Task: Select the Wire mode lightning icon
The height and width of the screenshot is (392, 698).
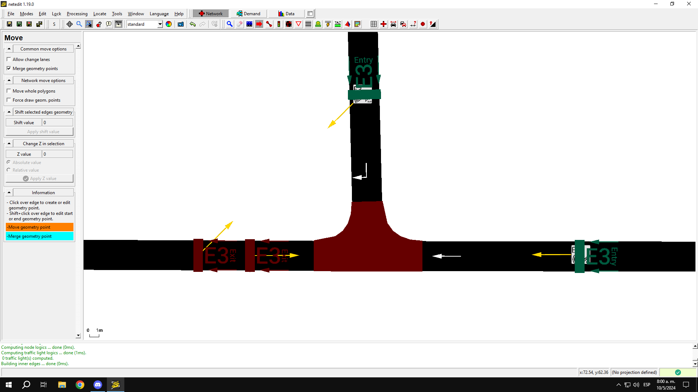Action: (328, 24)
